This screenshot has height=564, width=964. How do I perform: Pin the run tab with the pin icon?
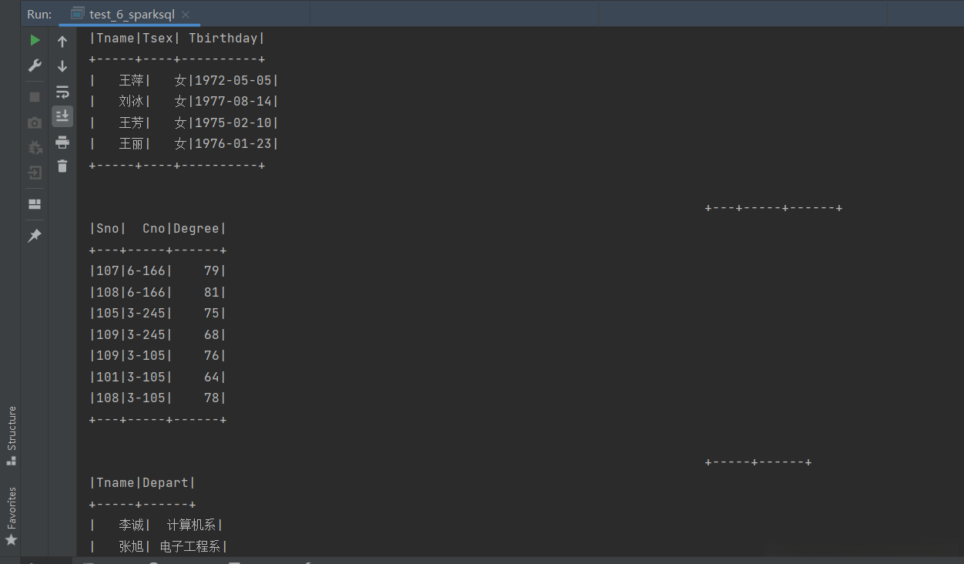click(35, 236)
